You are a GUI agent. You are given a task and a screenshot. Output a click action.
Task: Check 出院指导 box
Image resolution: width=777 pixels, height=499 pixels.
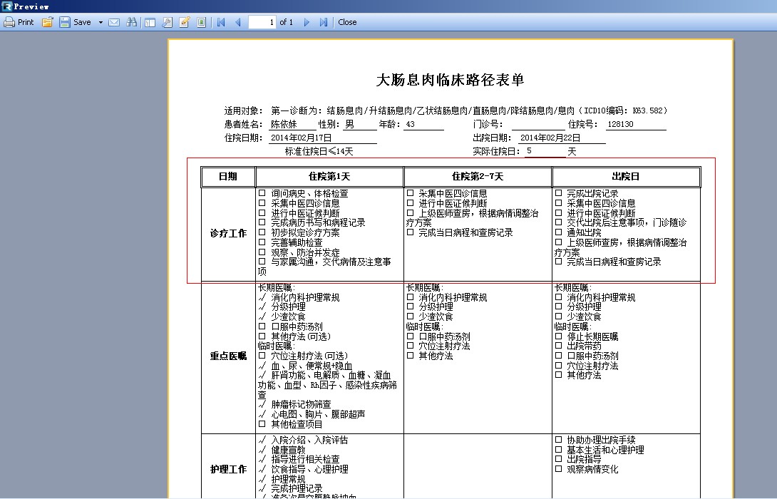click(x=558, y=459)
